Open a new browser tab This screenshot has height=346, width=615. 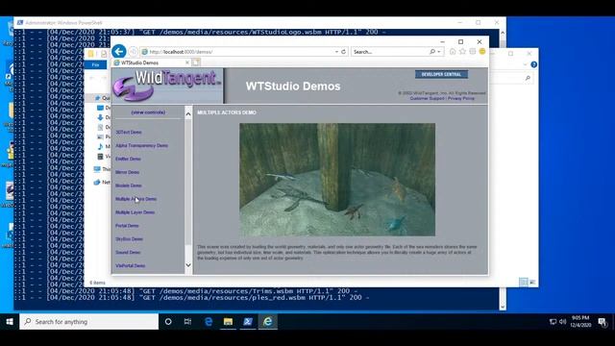(x=196, y=62)
